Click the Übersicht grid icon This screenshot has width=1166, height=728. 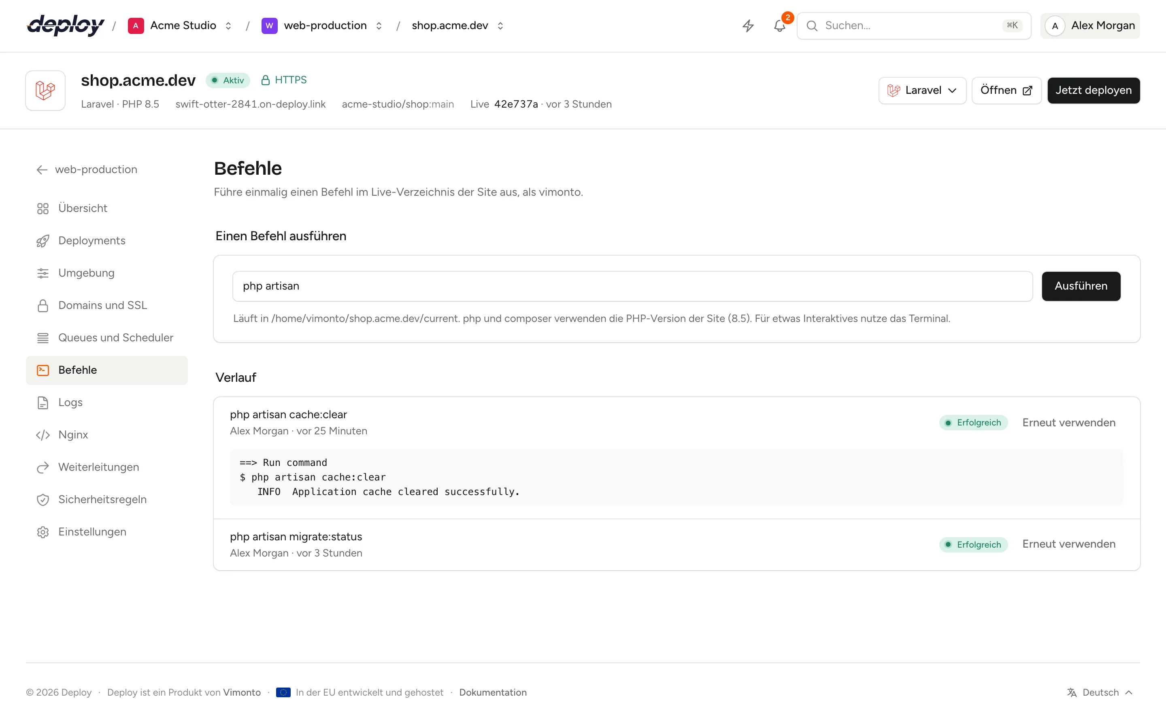tap(43, 208)
